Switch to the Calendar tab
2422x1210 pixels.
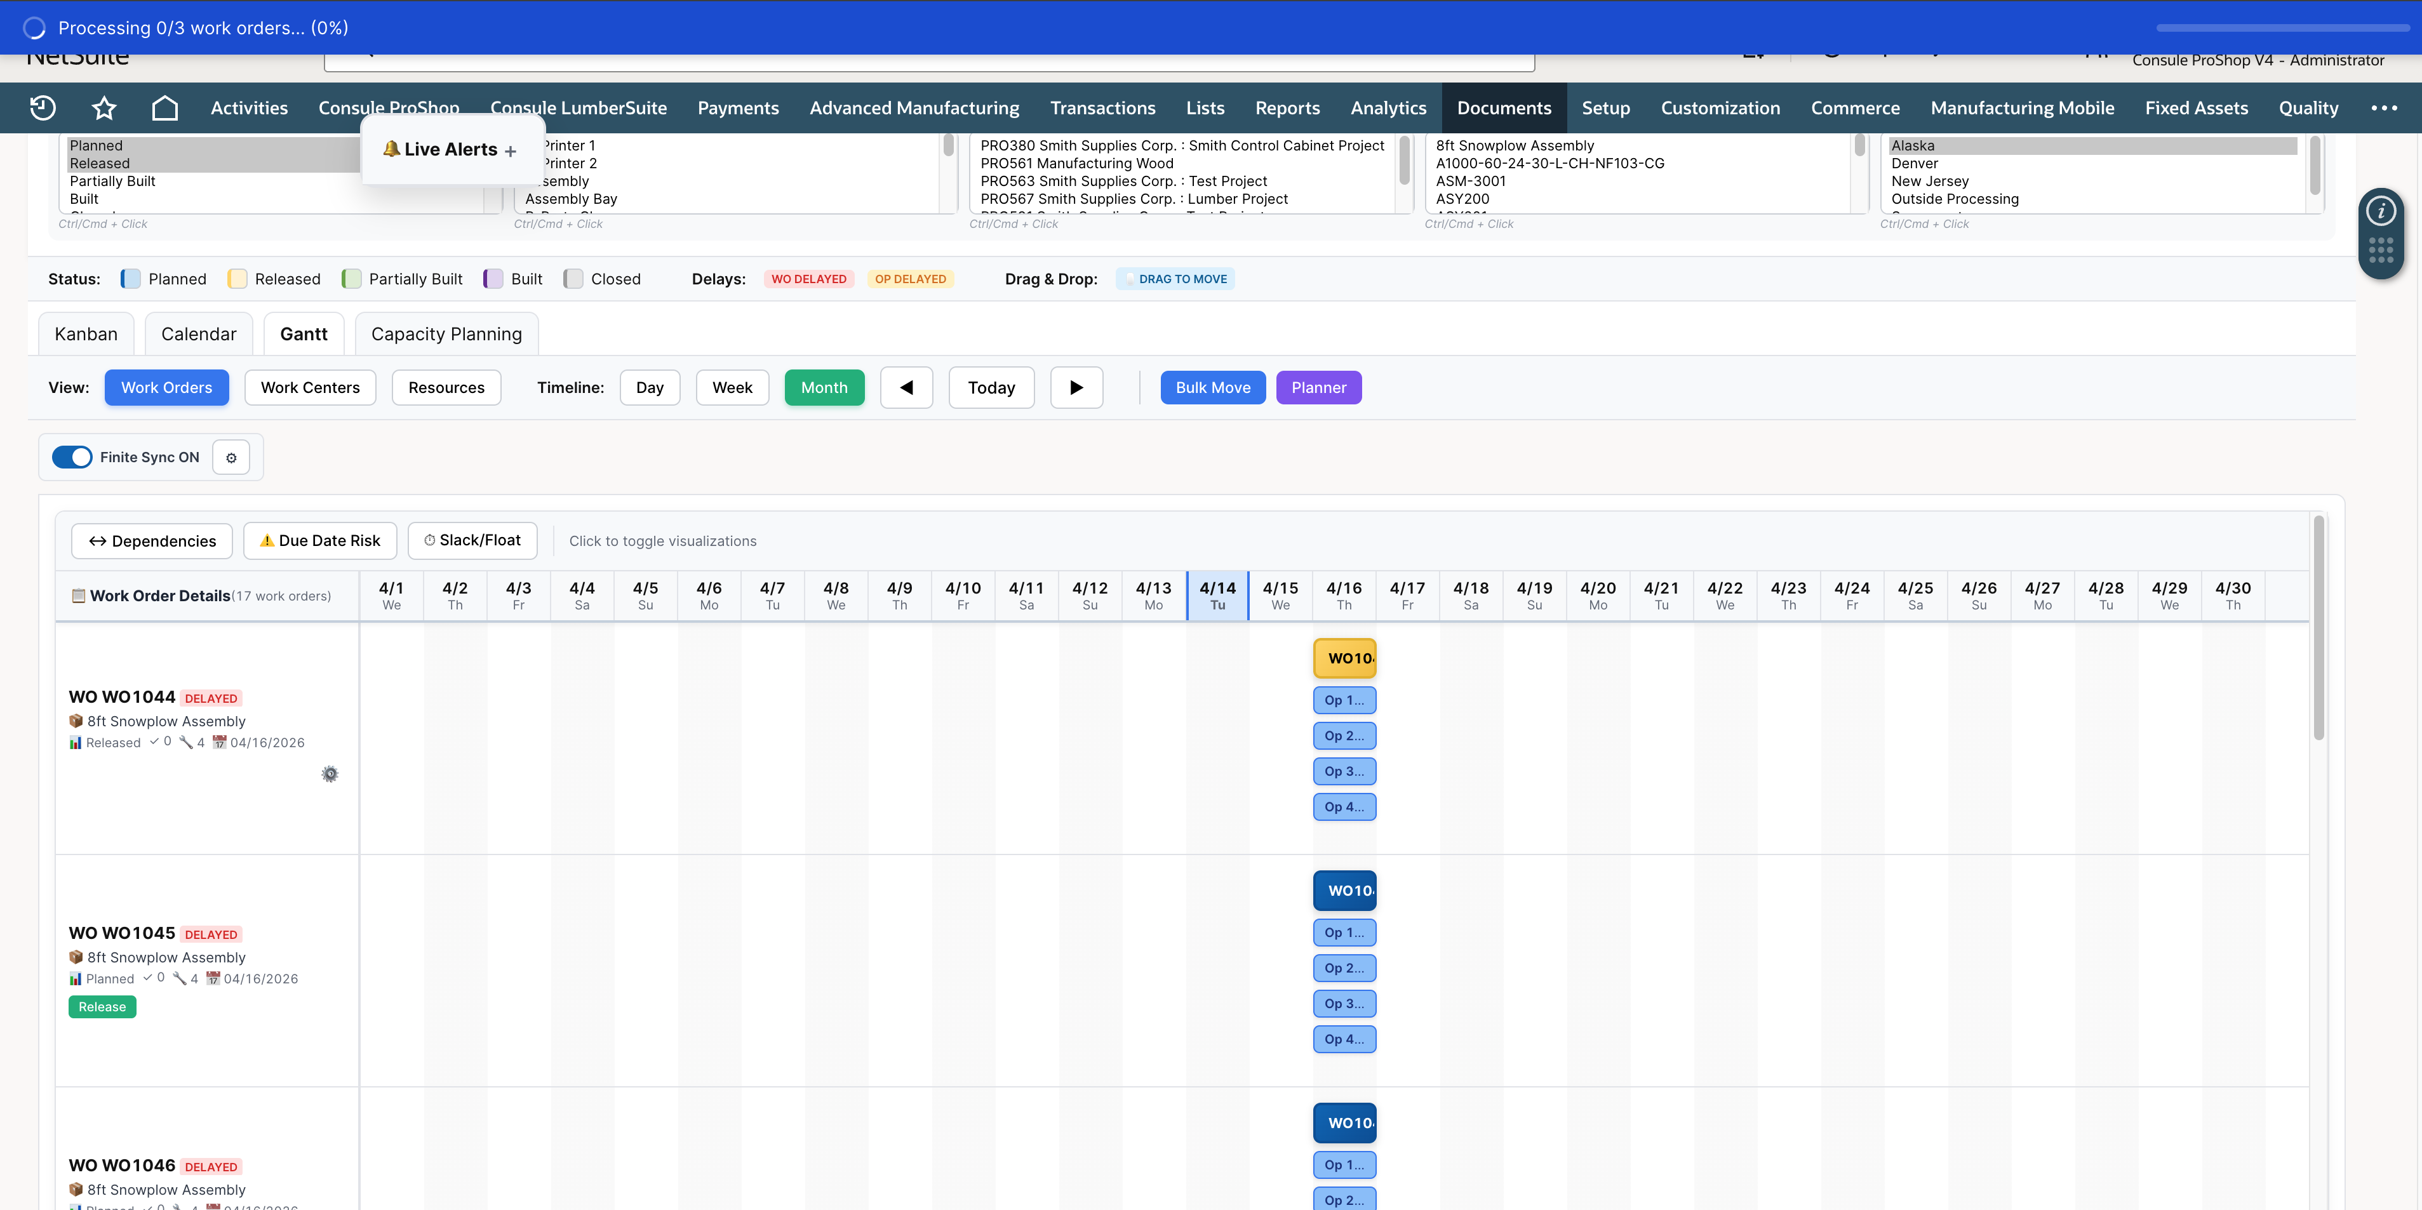(198, 335)
